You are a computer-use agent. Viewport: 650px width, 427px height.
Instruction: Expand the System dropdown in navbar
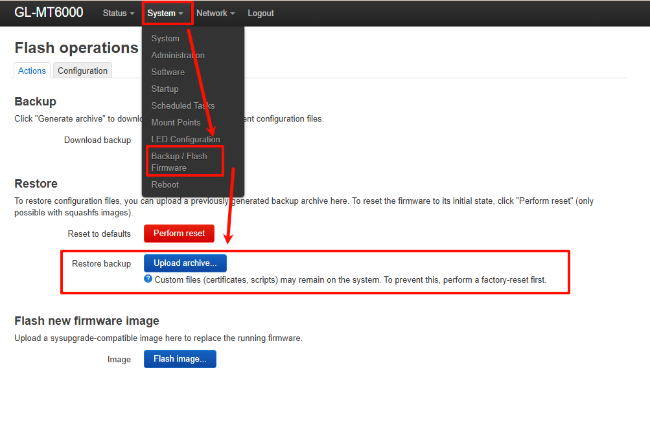coord(165,13)
